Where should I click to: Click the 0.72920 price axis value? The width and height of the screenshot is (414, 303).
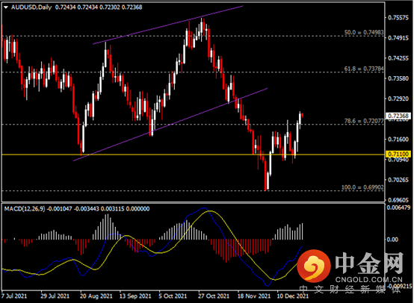398,99
